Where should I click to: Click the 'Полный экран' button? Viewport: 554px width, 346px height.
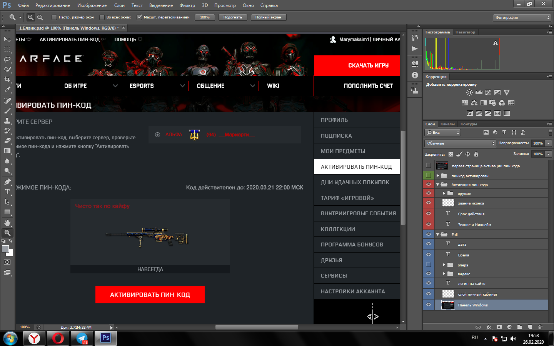268,17
